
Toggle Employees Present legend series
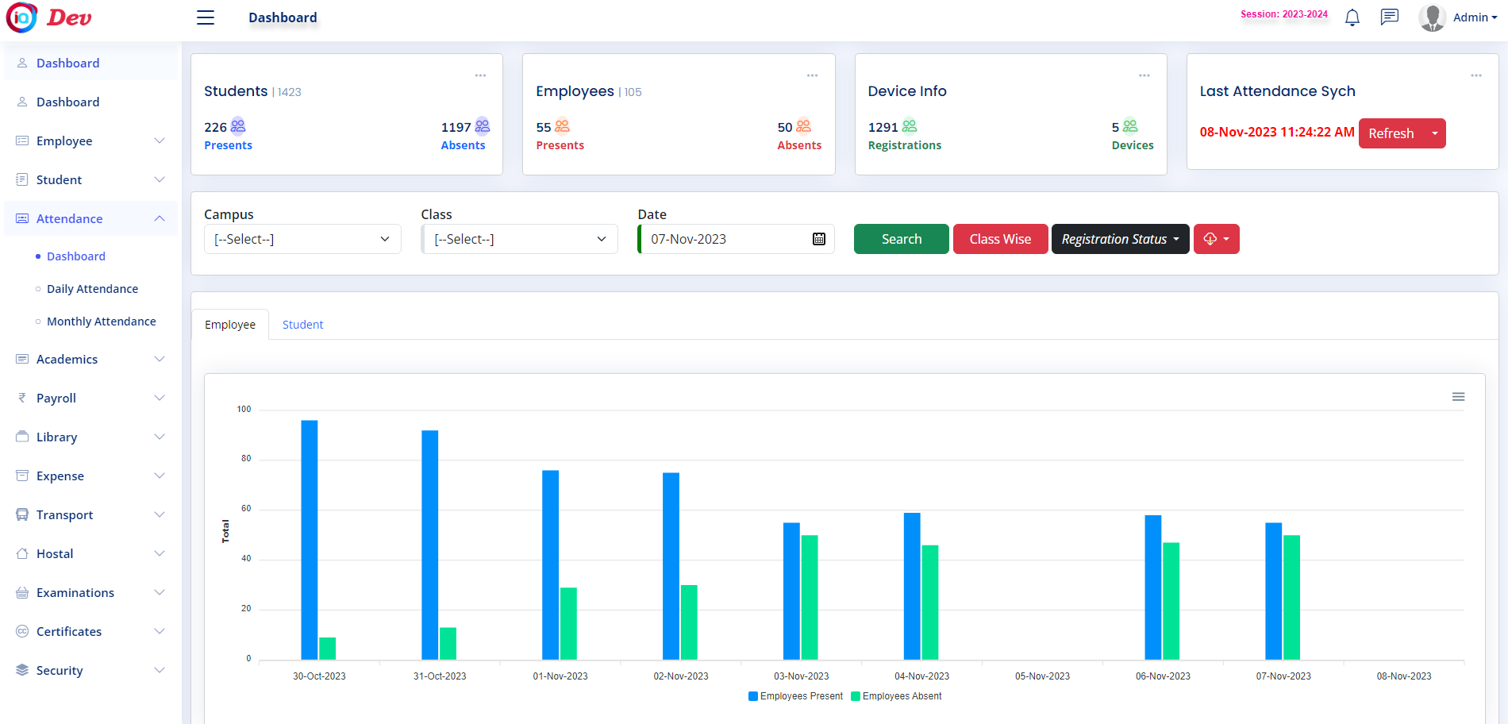[x=796, y=696]
